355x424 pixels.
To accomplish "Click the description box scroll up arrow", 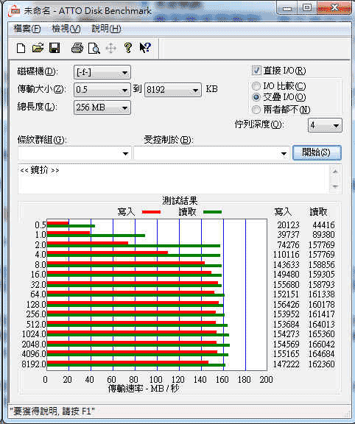I will tap(335, 172).
